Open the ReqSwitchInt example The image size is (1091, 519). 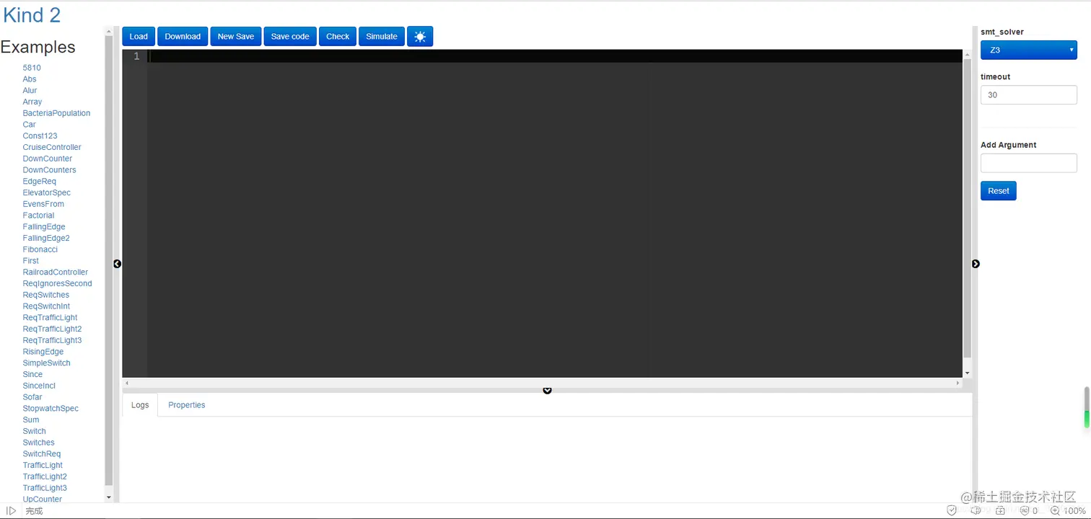click(46, 306)
